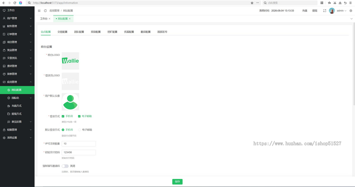Reload the page using the browser reload button
Viewport: 355px width, 187px height.
(15, 3)
